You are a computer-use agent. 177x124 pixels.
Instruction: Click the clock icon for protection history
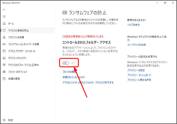(x=4, y=79)
